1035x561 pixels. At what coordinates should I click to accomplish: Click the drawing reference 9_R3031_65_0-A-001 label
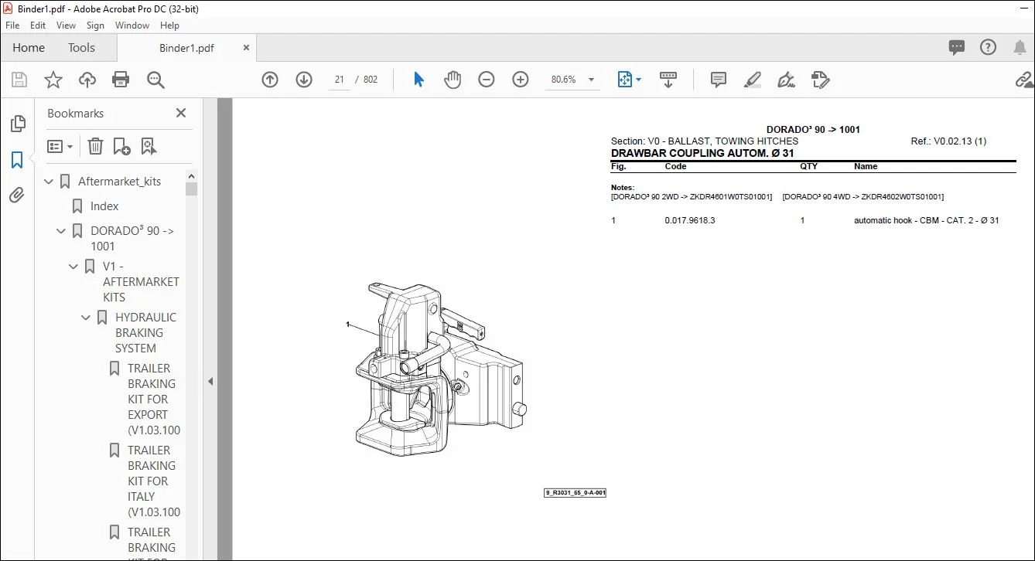click(x=575, y=492)
